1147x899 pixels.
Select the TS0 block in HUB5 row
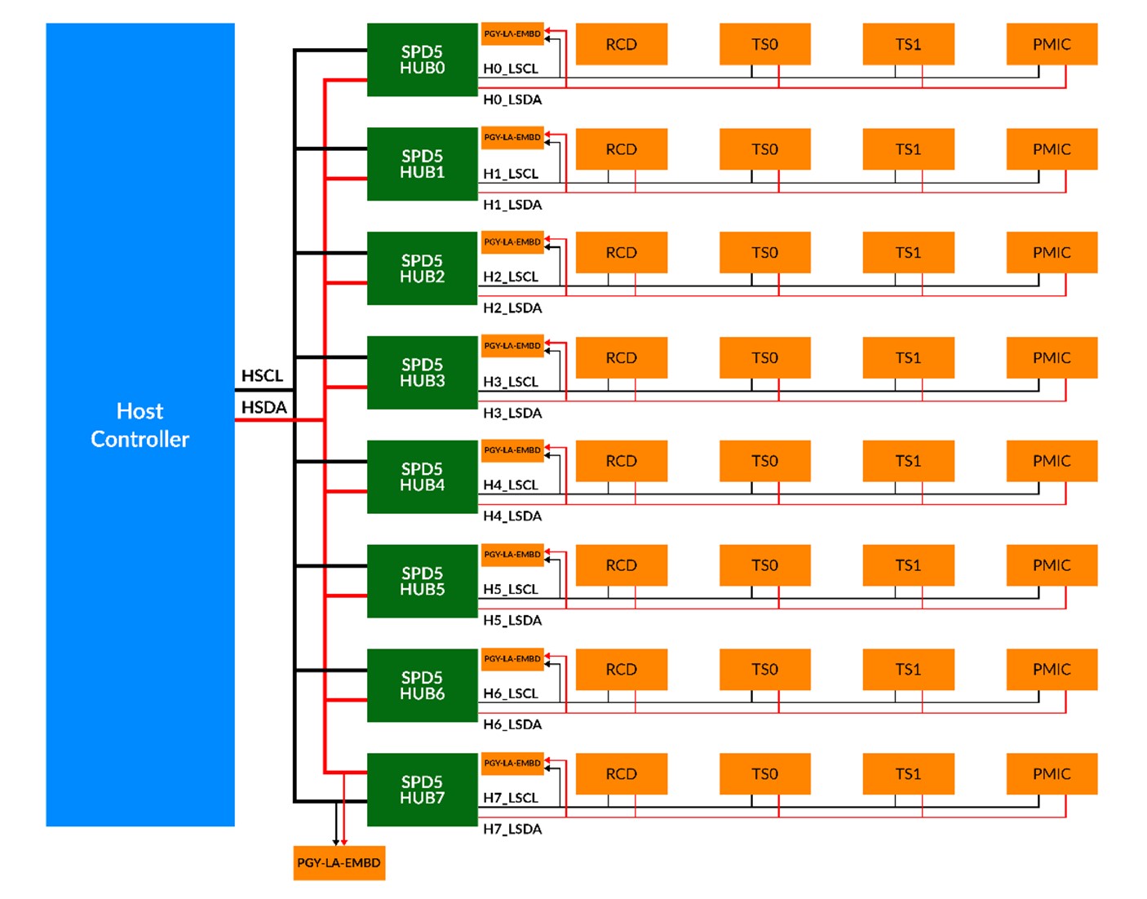coord(765,565)
